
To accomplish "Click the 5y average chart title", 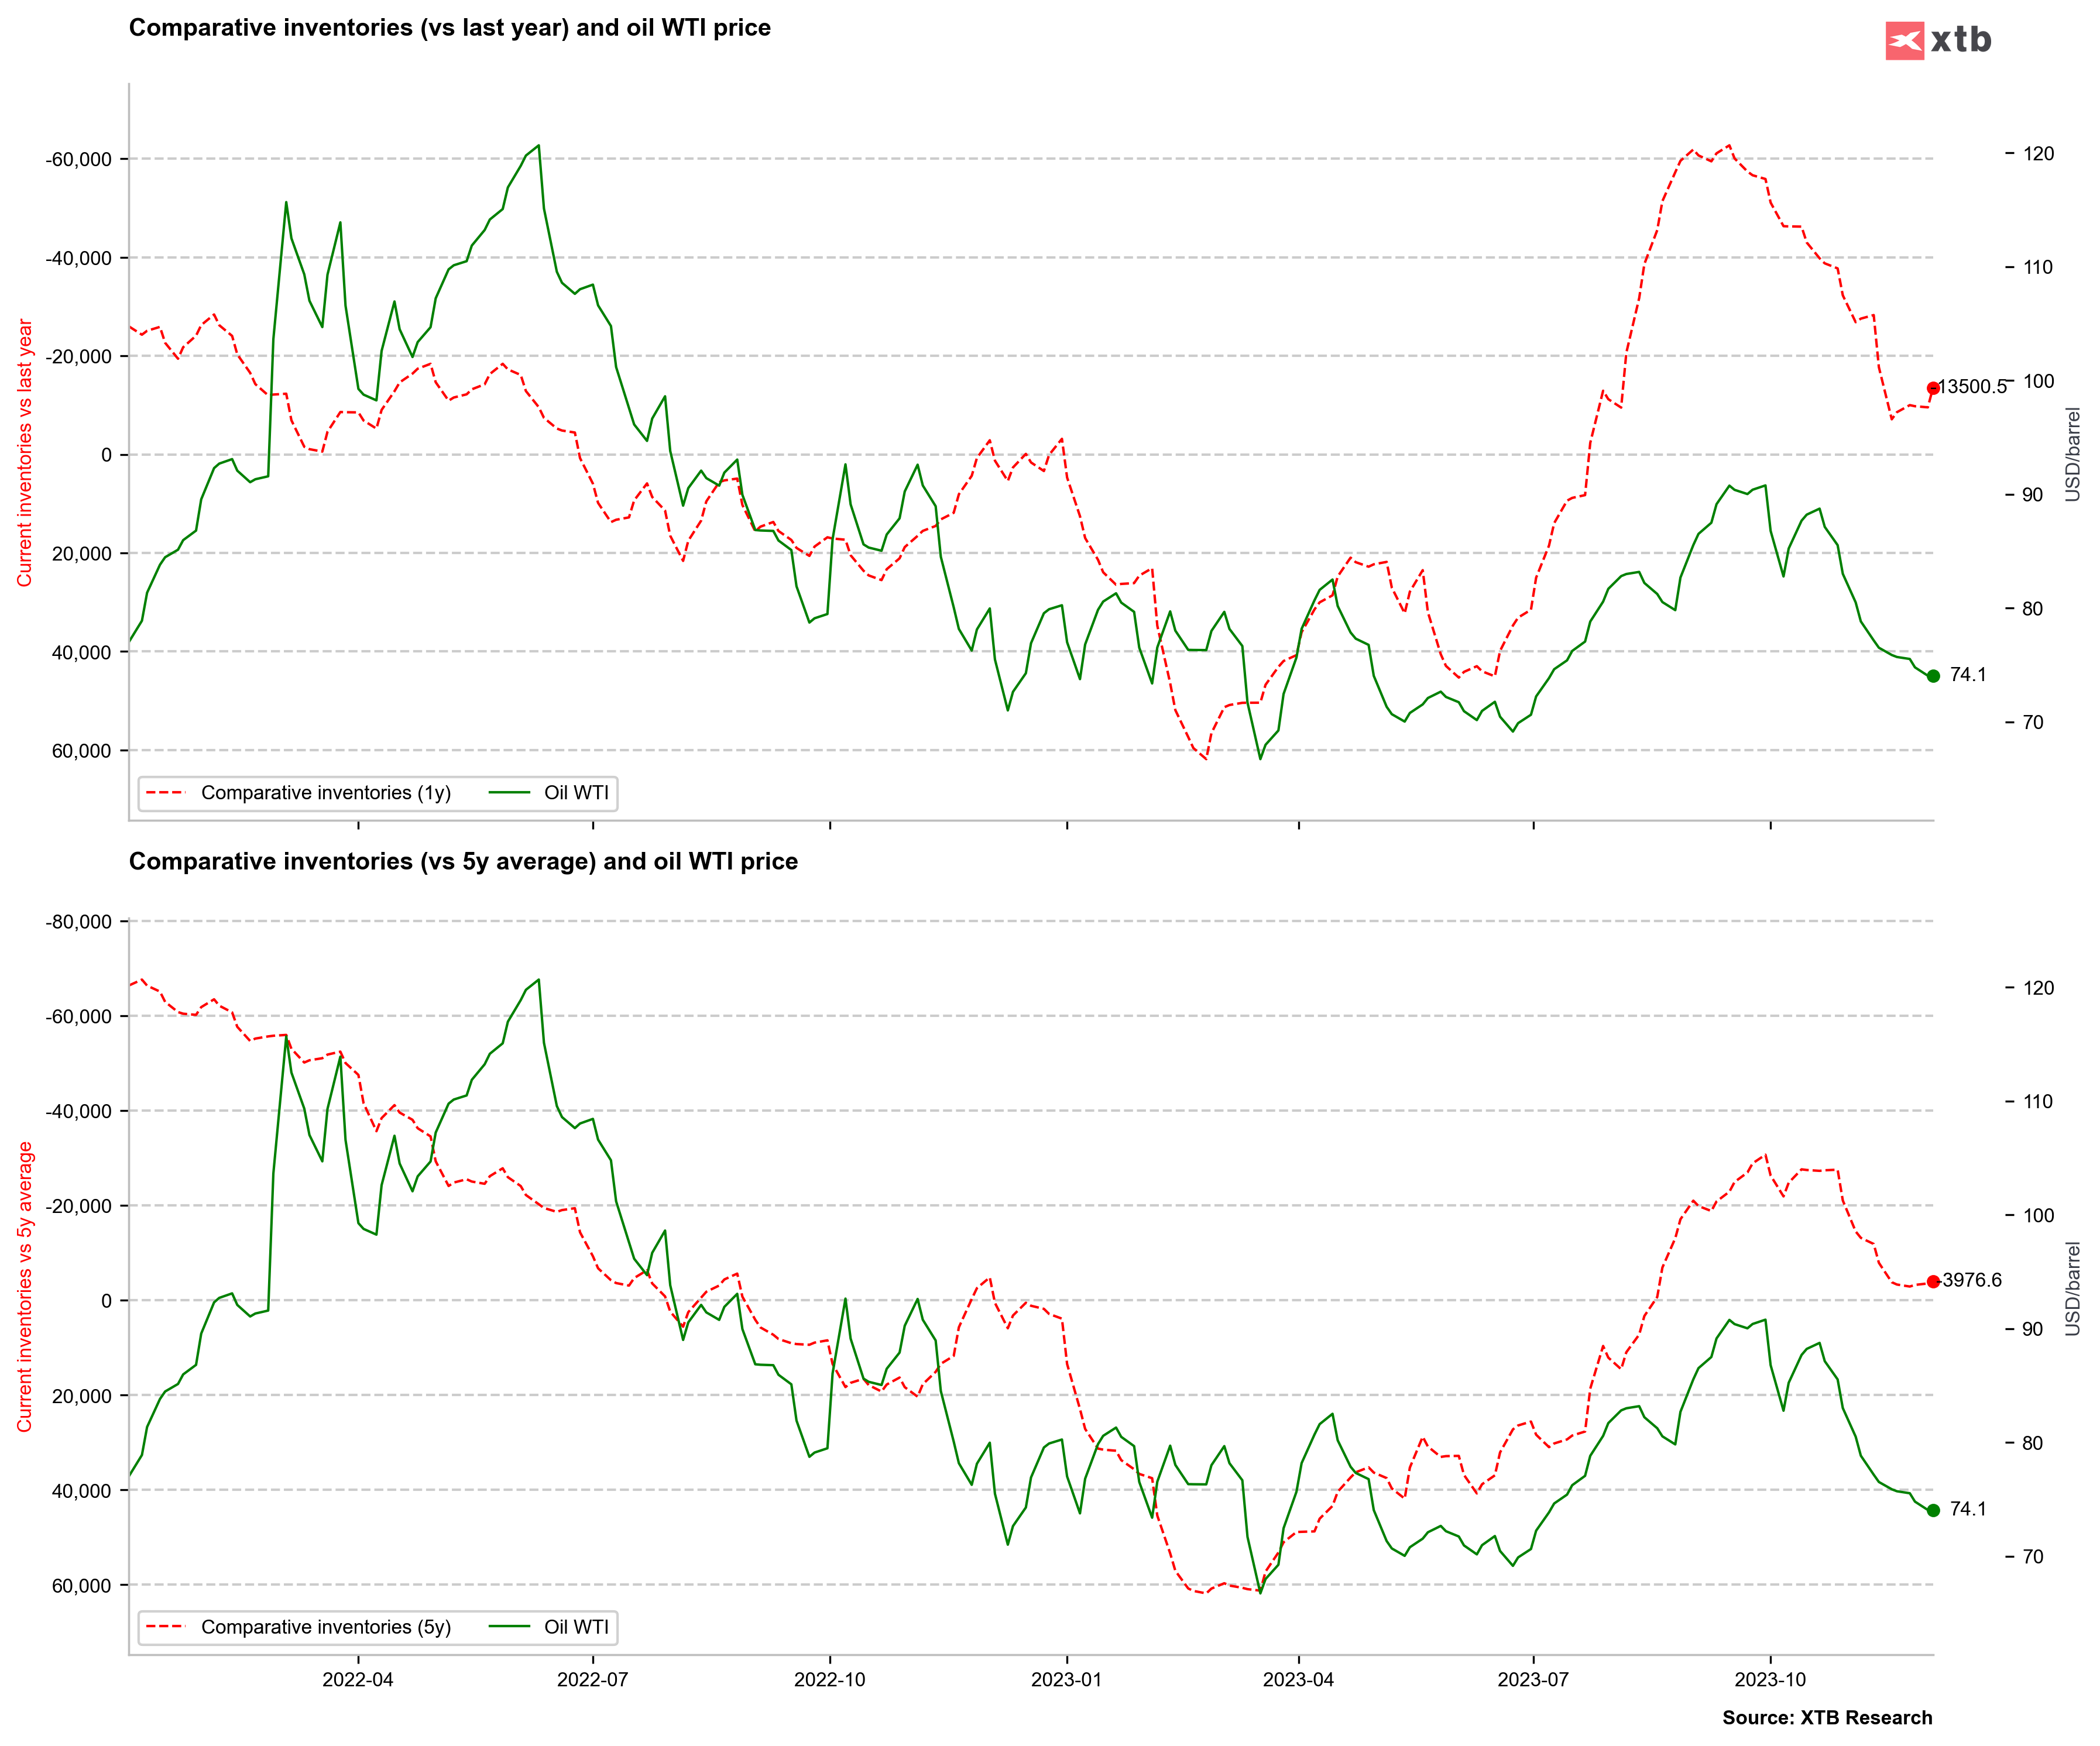I will point(463,862).
